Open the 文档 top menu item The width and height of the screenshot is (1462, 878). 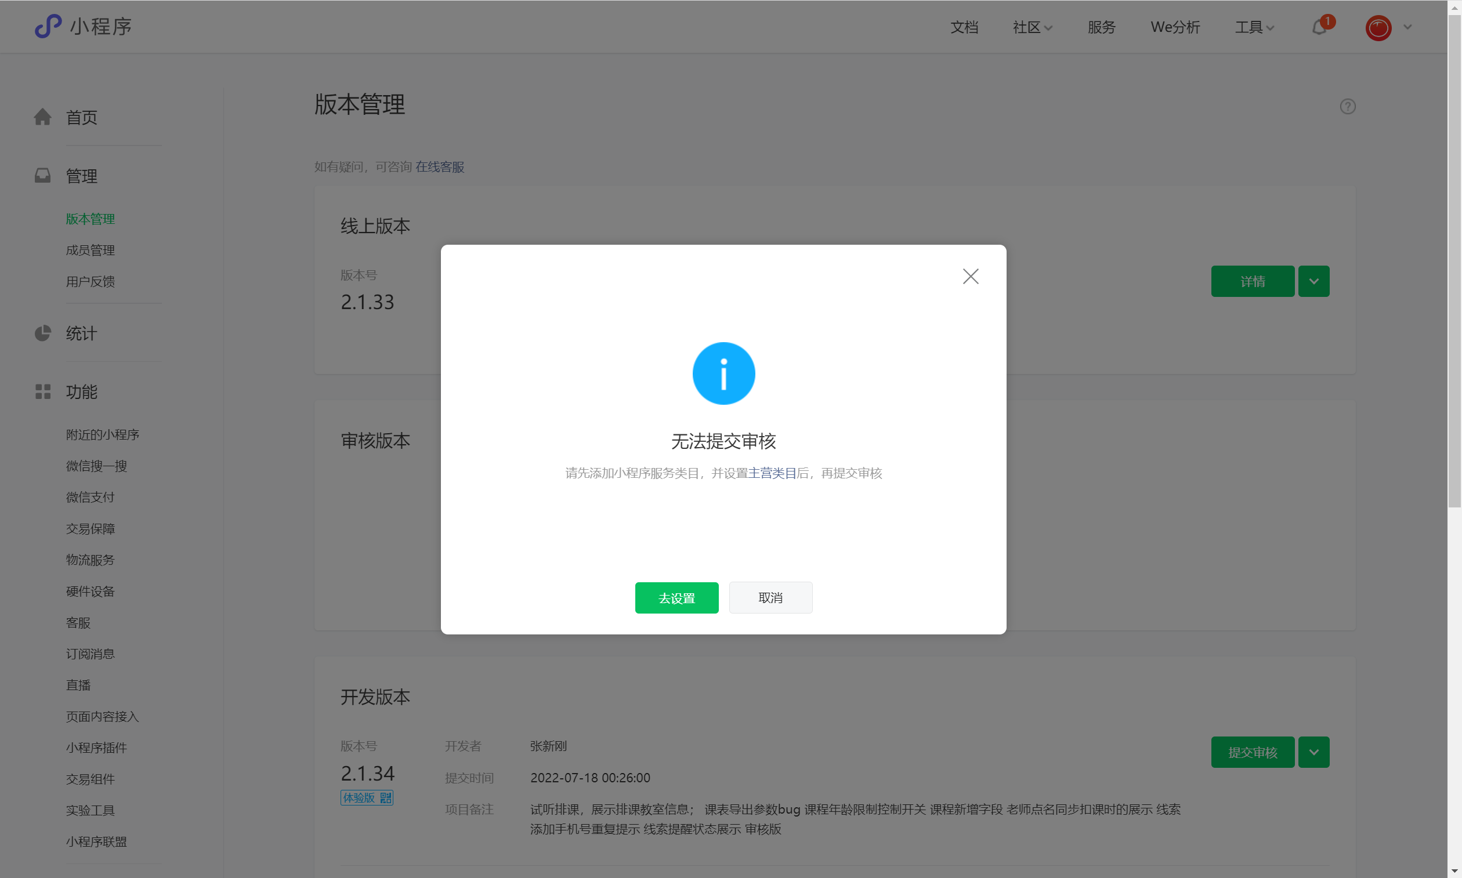click(964, 27)
